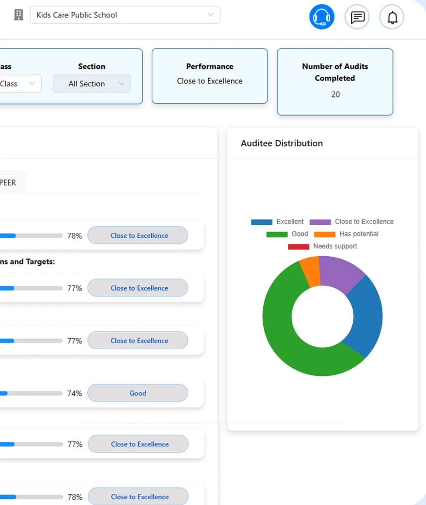Viewport: 426px width, 505px height.
Task: Click the orange Has potential chart segment
Action: (311, 272)
